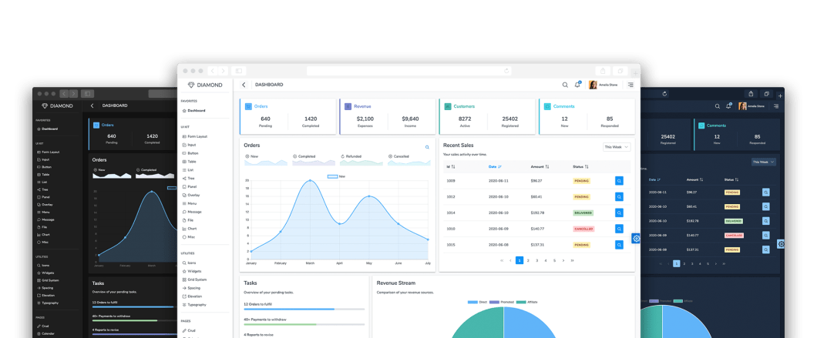Toggle the Completed orders series in front window

(x=304, y=156)
